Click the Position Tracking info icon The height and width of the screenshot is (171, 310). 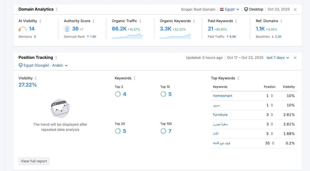pos(56,57)
